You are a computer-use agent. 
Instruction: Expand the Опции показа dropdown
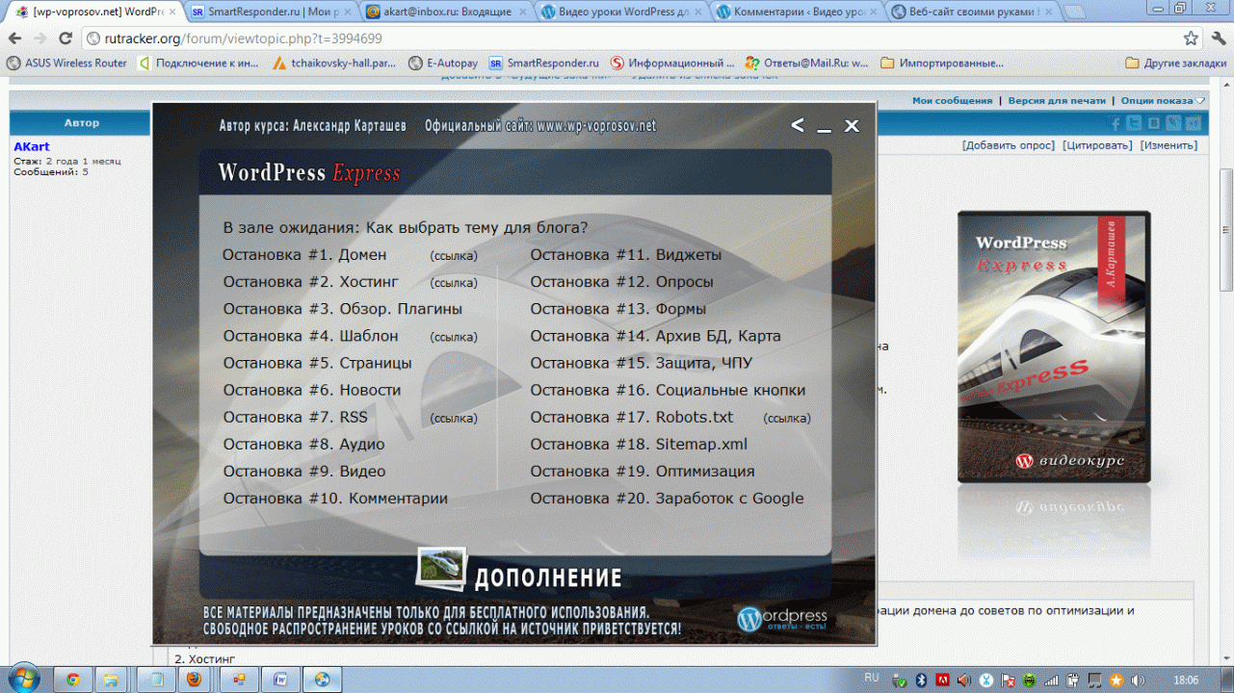pos(1163,100)
